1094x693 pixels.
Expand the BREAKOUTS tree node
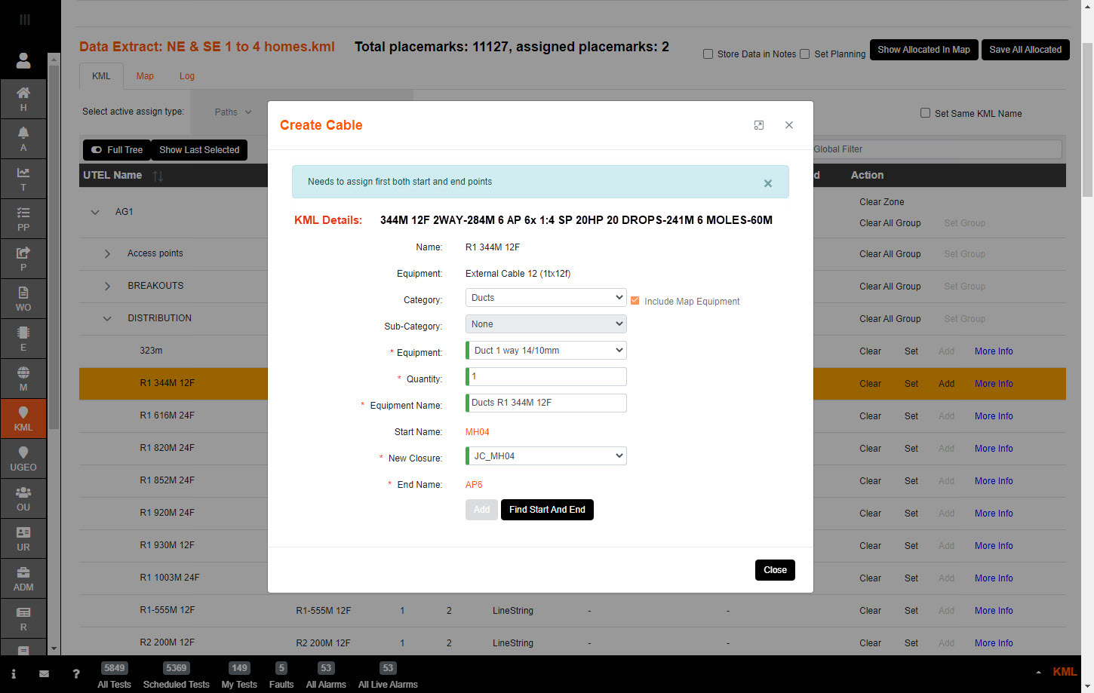(x=107, y=287)
